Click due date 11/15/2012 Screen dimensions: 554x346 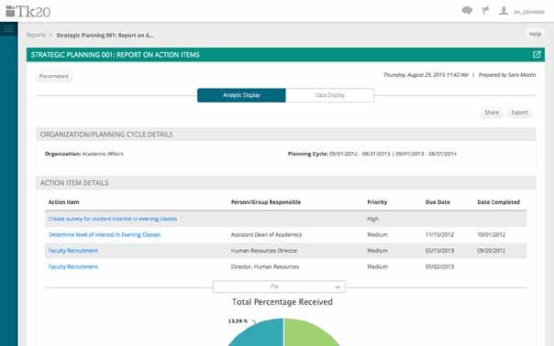click(439, 234)
